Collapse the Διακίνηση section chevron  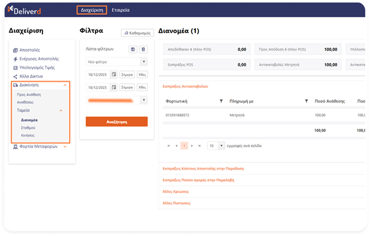pos(65,85)
